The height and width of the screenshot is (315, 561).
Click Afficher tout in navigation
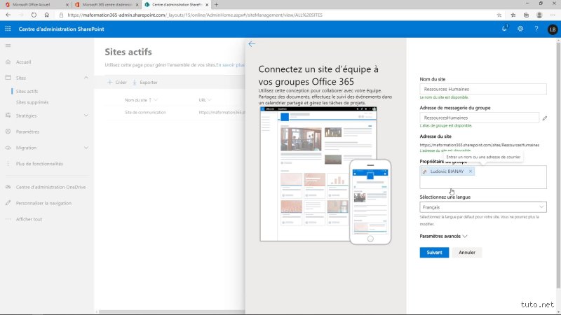coord(29,219)
